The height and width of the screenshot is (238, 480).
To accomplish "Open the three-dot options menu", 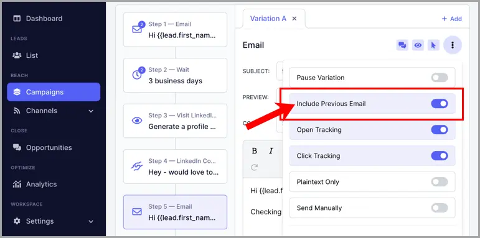I will [x=452, y=45].
